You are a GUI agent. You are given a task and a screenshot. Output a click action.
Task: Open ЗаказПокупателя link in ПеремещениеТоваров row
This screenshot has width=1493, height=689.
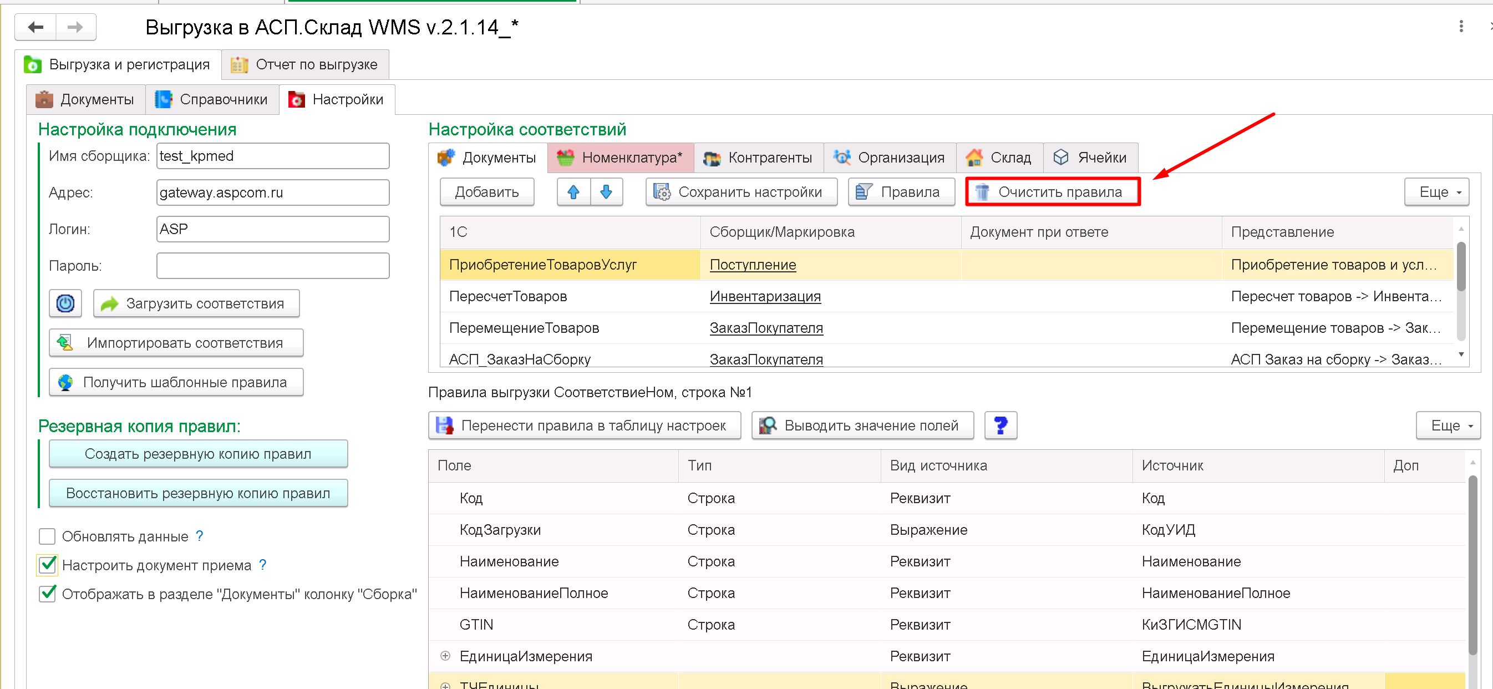[x=766, y=328]
